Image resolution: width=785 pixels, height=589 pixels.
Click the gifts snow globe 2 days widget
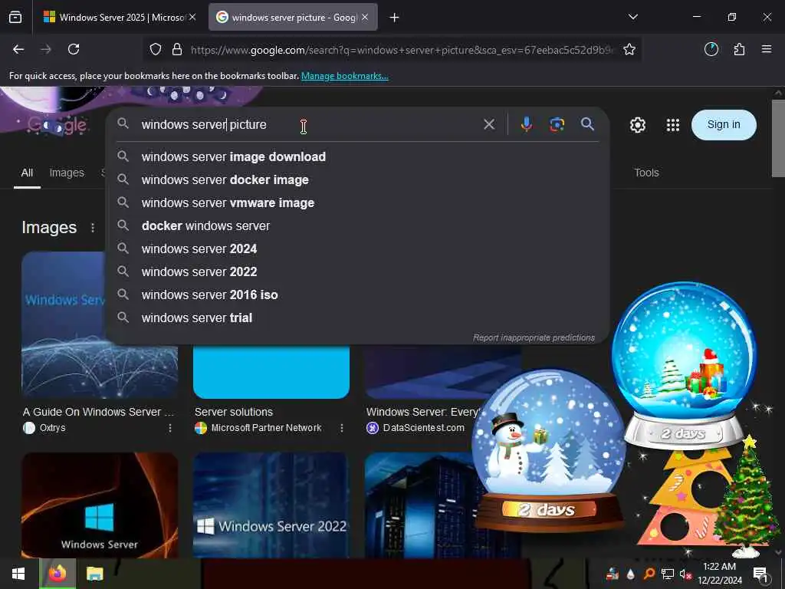click(684, 366)
